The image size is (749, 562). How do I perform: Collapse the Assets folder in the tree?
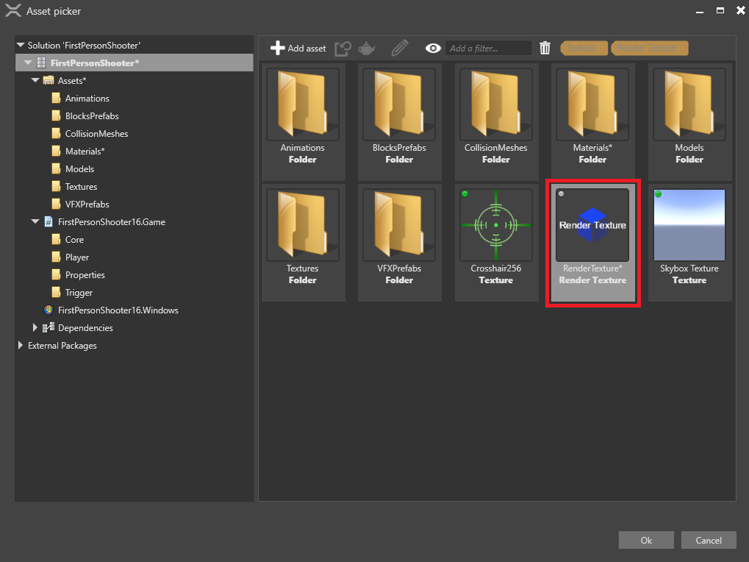coord(35,80)
